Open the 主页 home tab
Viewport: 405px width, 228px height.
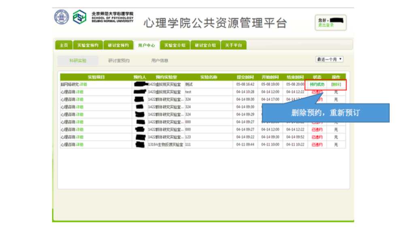pos(64,45)
